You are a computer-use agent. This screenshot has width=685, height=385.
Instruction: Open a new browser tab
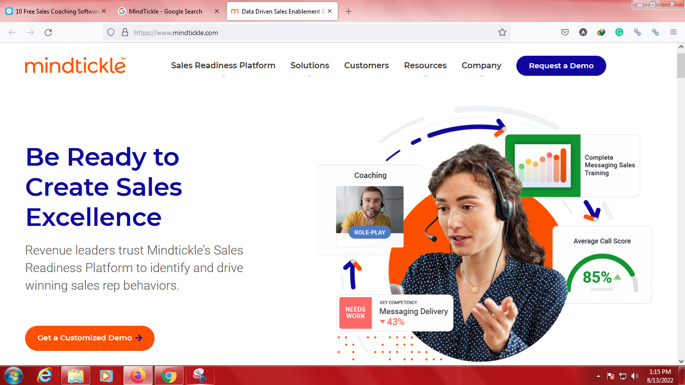349,11
